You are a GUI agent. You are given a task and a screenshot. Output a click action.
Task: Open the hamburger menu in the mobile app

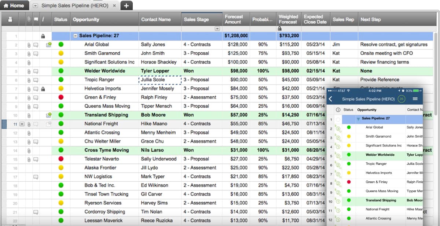click(x=415, y=99)
